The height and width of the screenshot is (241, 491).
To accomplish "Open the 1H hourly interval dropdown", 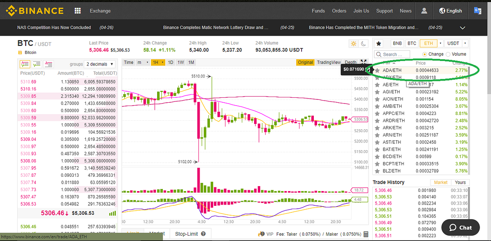I will tap(158, 62).
